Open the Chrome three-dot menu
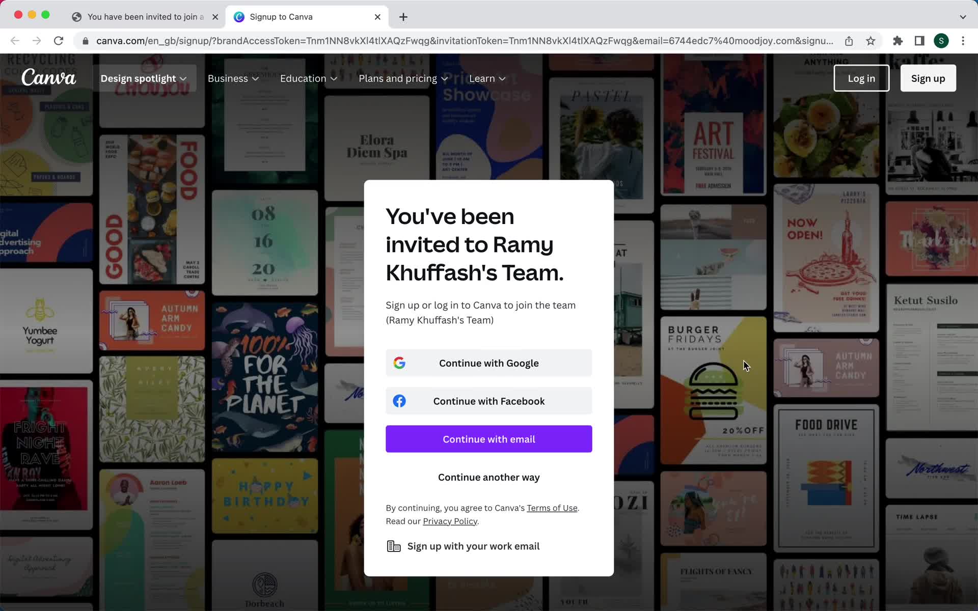The image size is (978, 611). point(963,41)
